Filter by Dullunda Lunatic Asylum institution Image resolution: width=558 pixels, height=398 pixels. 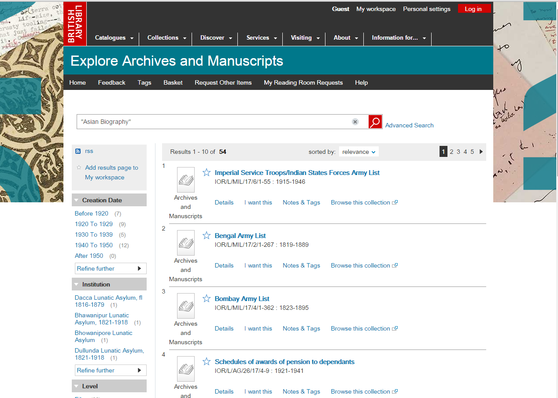pyautogui.click(x=109, y=354)
